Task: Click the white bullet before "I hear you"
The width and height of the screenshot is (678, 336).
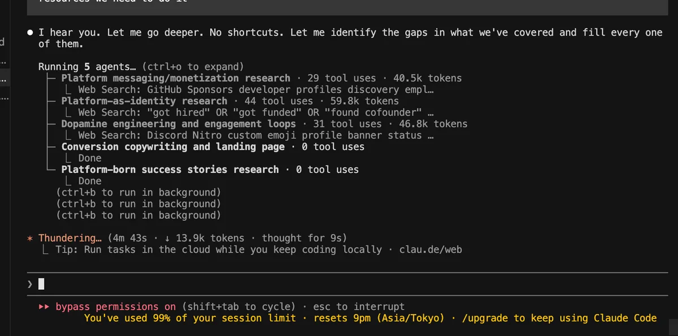Action: pos(31,33)
